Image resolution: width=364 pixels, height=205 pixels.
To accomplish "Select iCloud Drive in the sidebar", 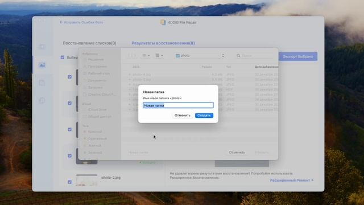I will pyautogui.click(x=97, y=109).
